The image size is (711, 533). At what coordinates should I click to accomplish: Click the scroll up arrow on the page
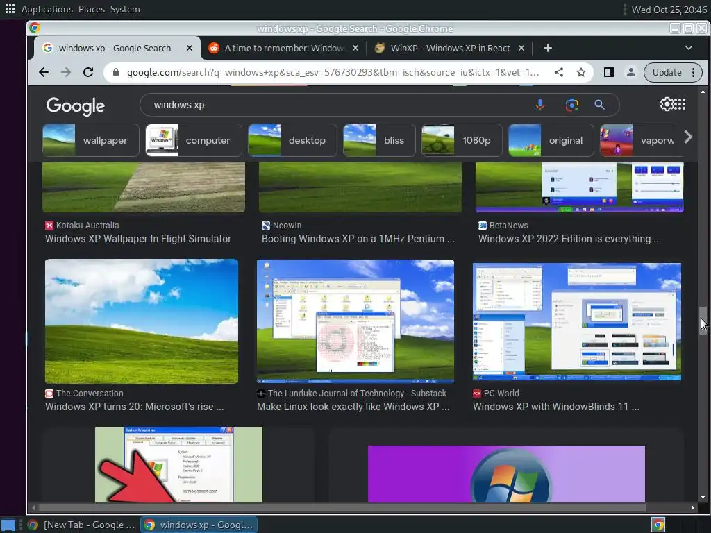tap(703, 92)
